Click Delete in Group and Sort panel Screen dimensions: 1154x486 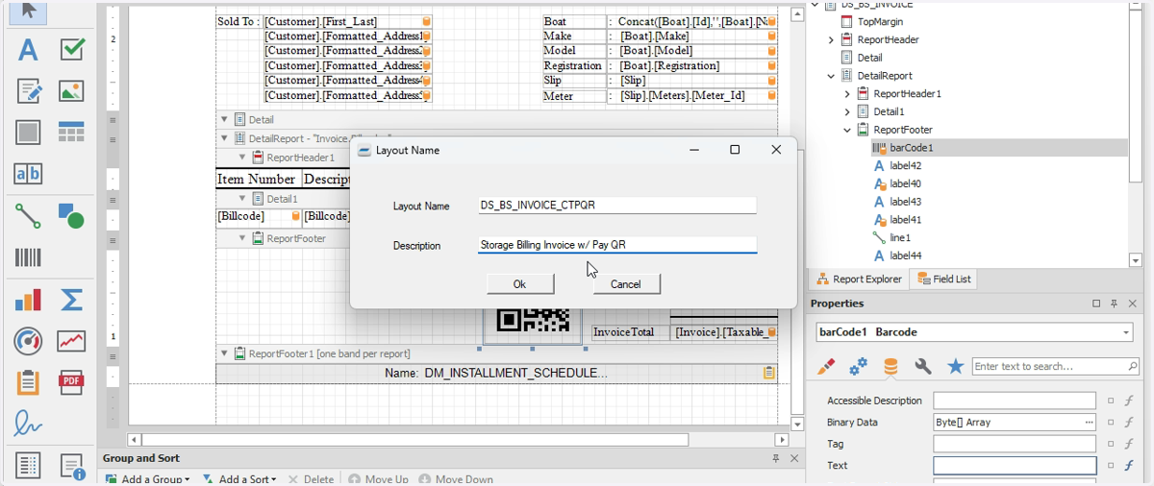pos(312,479)
